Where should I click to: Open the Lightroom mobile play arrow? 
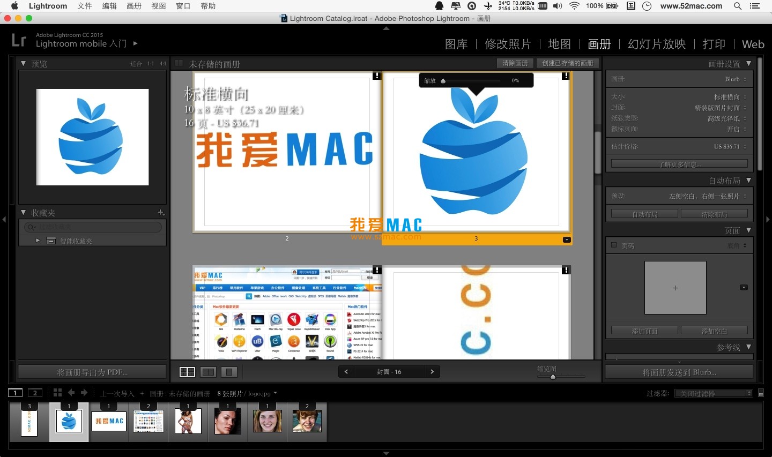(x=135, y=43)
